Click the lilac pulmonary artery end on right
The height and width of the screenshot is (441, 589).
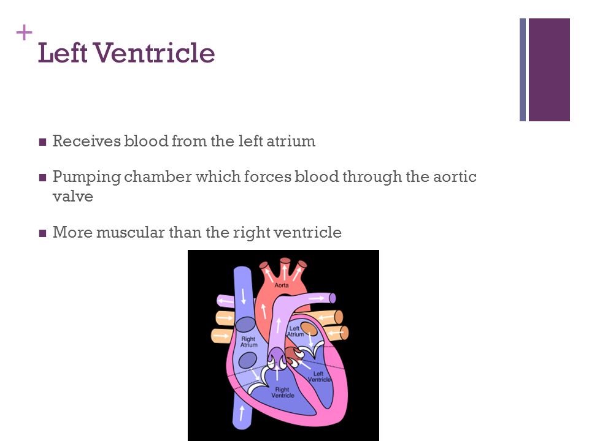(x=332, y=298)
